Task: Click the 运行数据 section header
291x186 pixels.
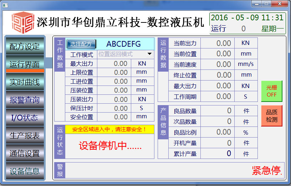Action: coord(163,55)
